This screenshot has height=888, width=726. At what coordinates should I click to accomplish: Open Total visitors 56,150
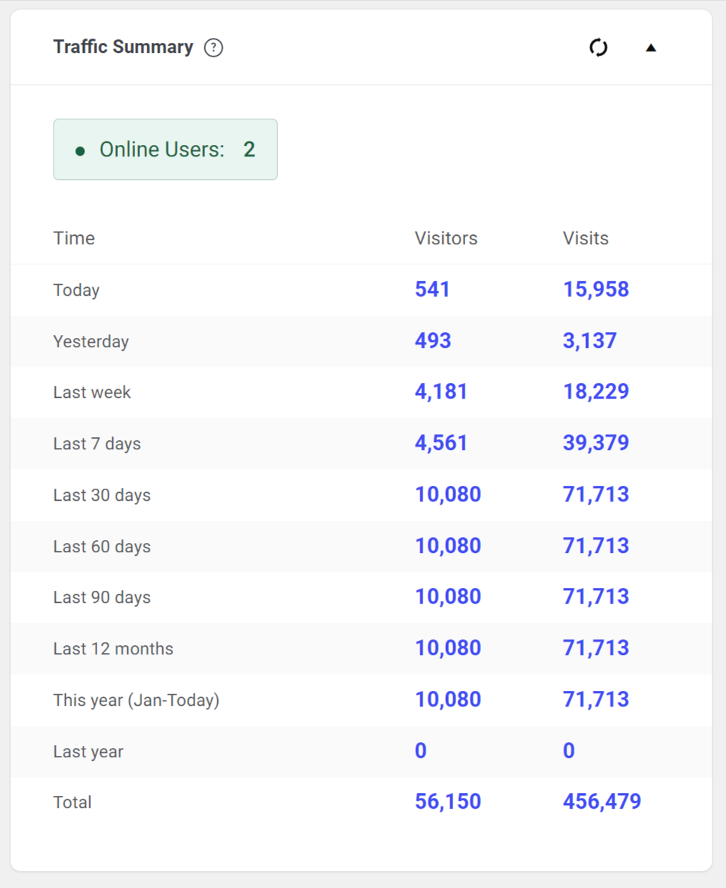coord(448,802)
